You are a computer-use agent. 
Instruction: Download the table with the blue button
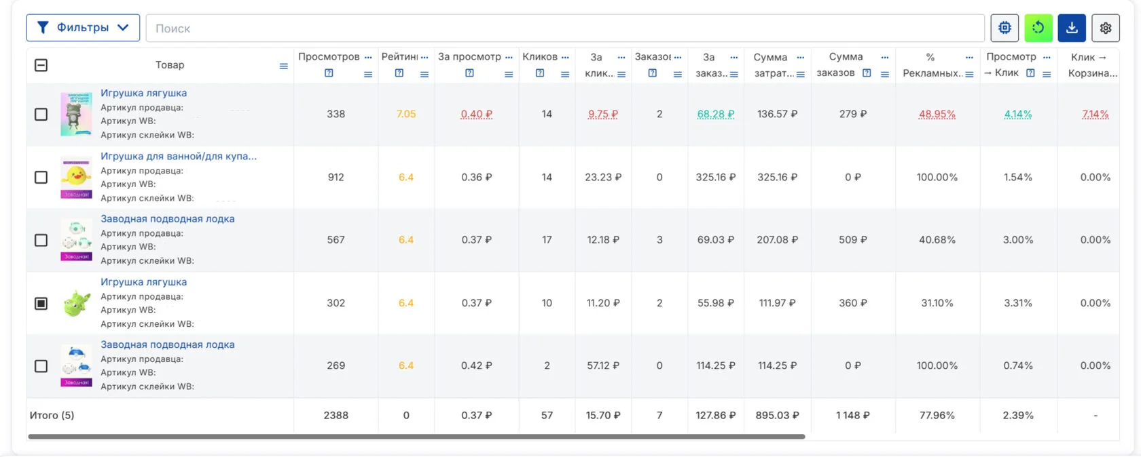(1071, 28)
